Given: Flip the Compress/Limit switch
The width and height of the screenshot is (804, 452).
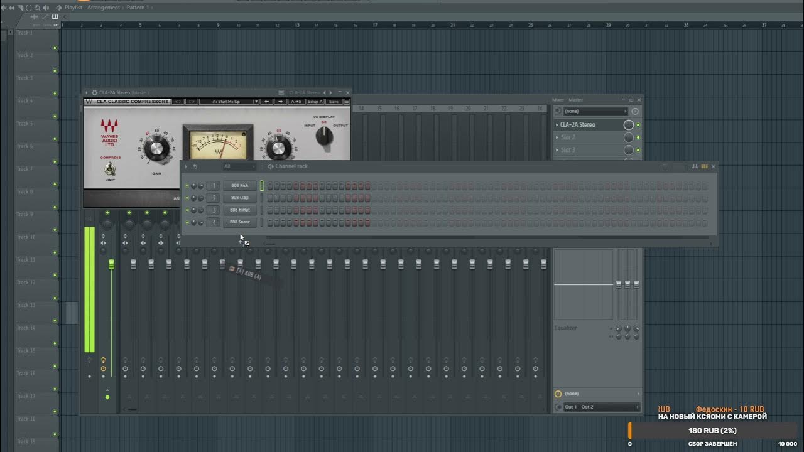Looking at the screenshot, I should (110, 168).
